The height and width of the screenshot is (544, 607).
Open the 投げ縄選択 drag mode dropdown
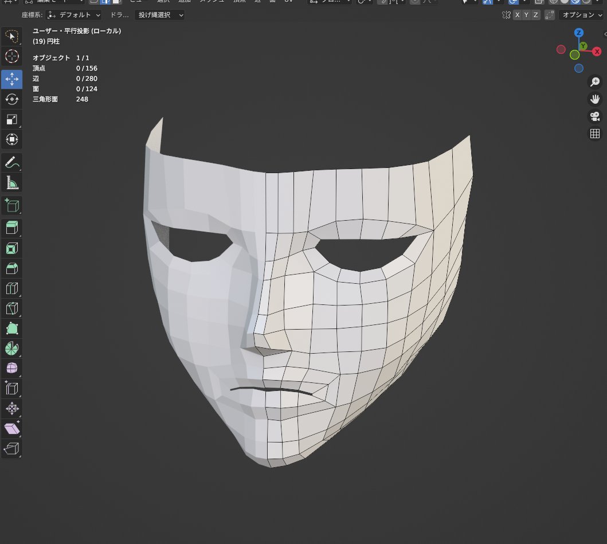click(159, 15)
